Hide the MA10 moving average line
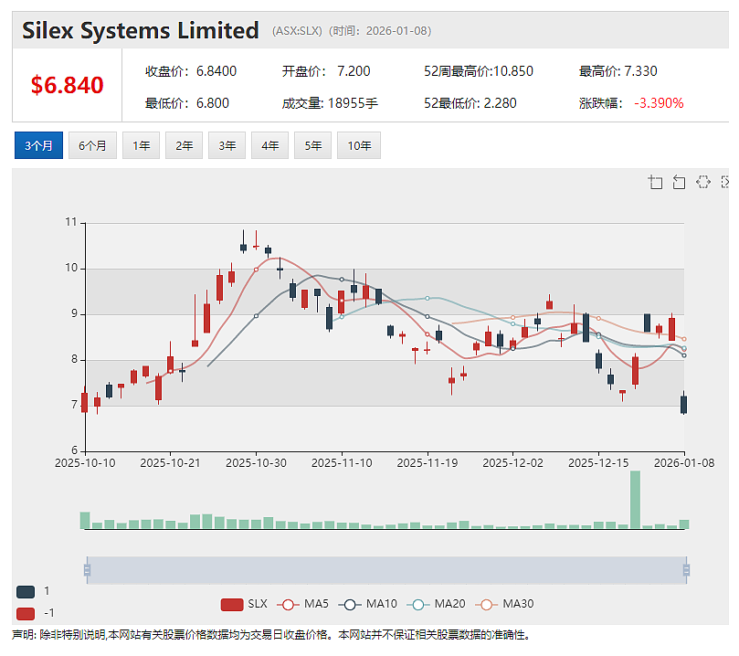 [367, 604]
